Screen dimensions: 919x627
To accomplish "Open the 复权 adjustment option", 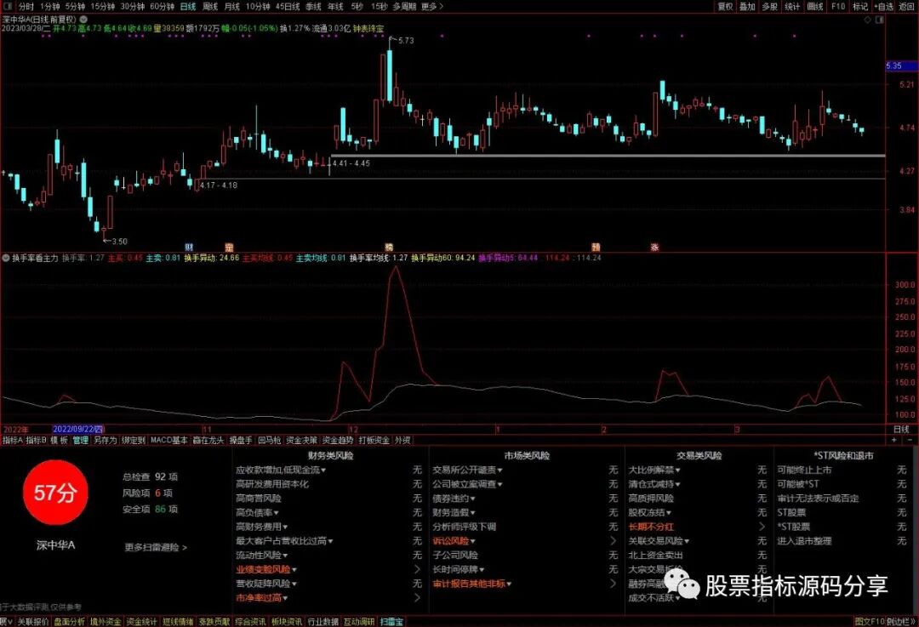I will 726,7.
